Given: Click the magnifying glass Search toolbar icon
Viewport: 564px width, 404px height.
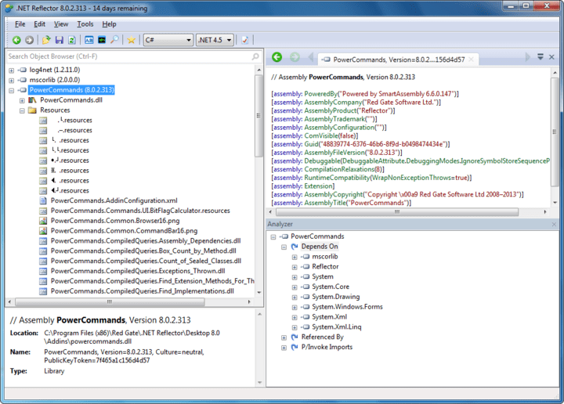Looking at the screenshot, I should [x=114, y=40].
